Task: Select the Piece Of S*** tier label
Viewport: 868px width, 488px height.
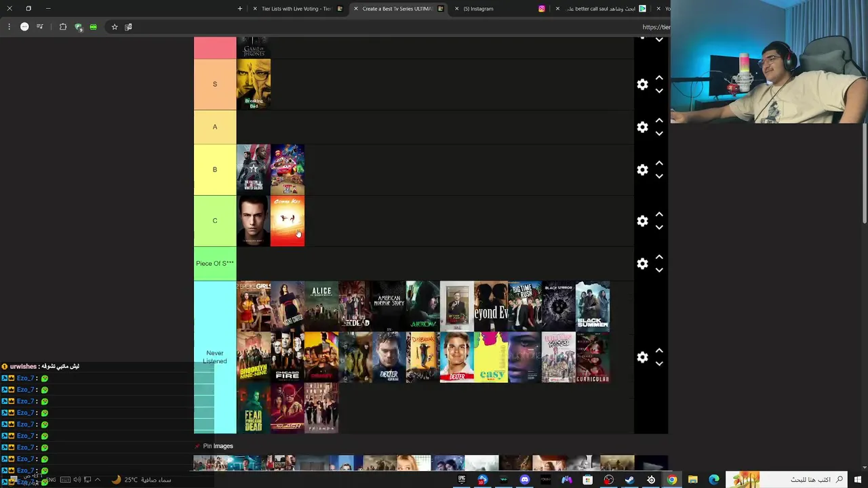Action: (215, 263)
